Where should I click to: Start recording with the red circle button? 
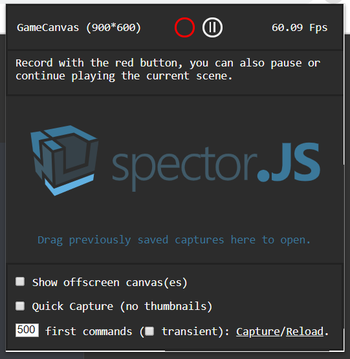point(184,28)
